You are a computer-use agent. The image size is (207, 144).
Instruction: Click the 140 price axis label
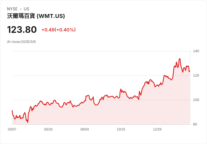point(196,51)
